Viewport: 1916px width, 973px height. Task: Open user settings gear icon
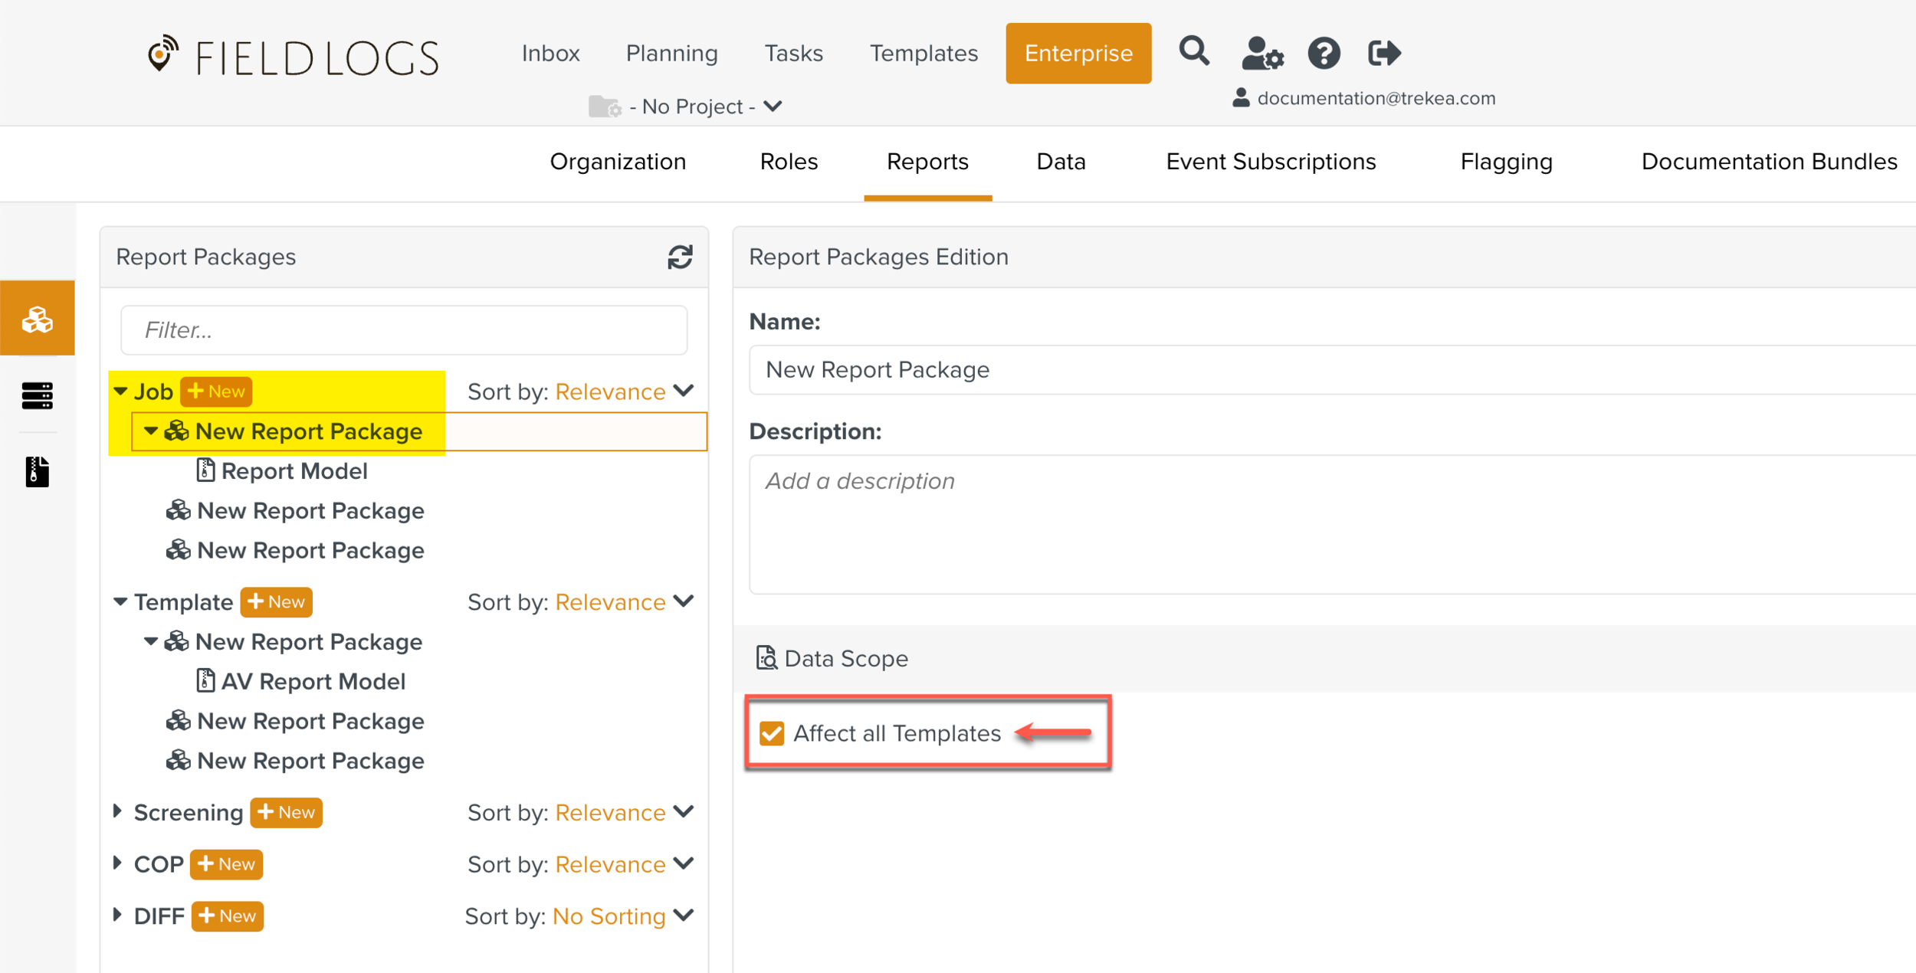point(1261,54)
